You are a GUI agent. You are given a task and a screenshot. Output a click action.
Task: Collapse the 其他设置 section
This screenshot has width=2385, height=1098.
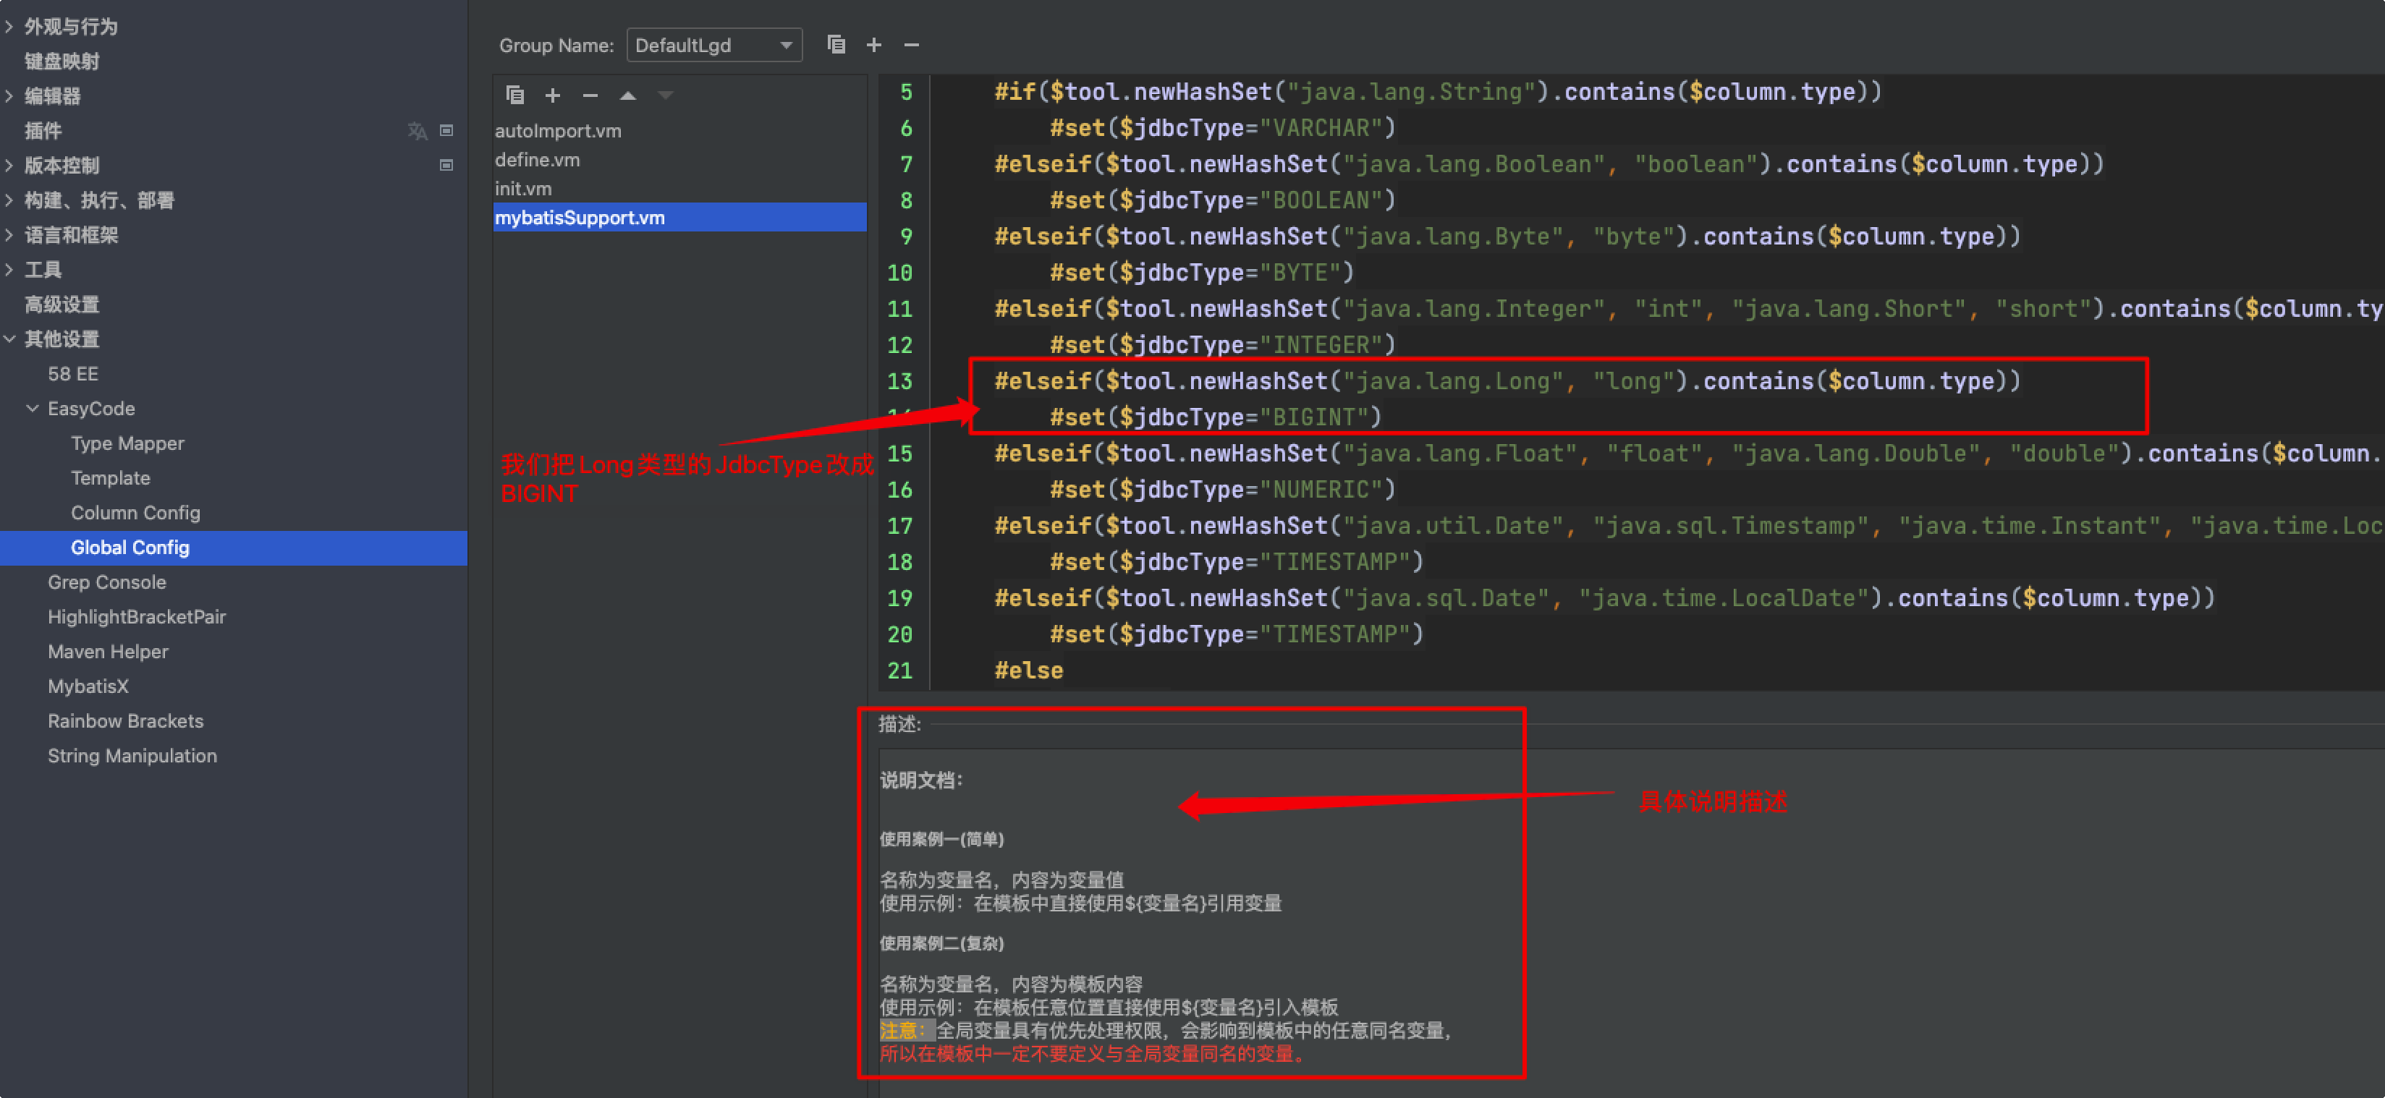tap(9, 339)
